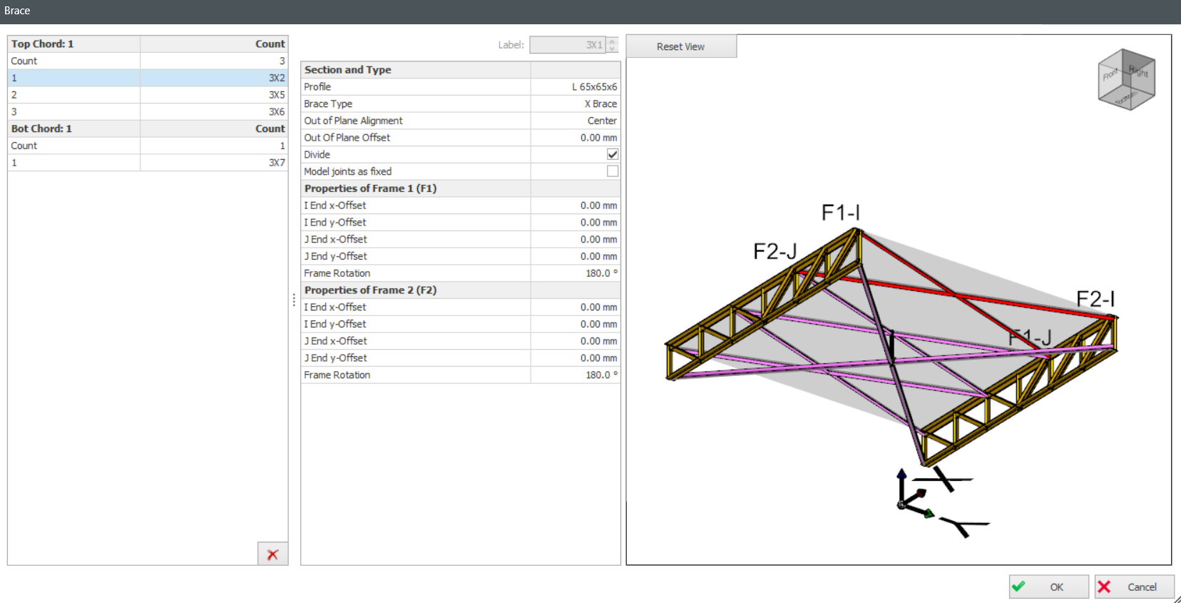This screenshot has height=603, width=1181.
Task: Click the panel splitter handle dots
Action: click(294, 300)
